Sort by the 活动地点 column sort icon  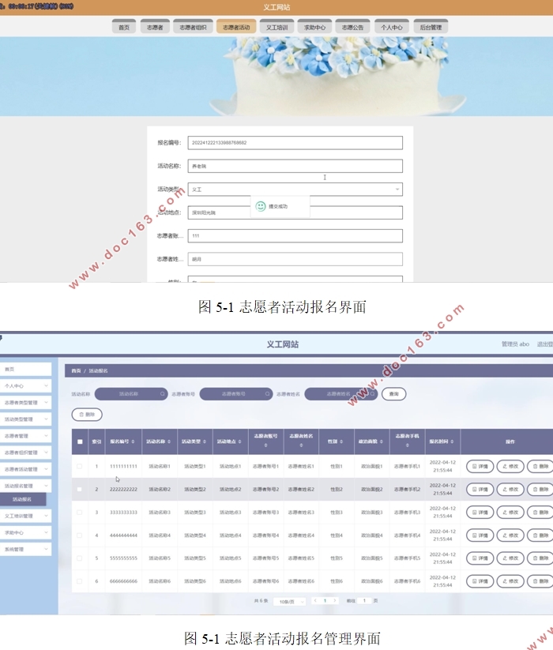tap(239, 441)
